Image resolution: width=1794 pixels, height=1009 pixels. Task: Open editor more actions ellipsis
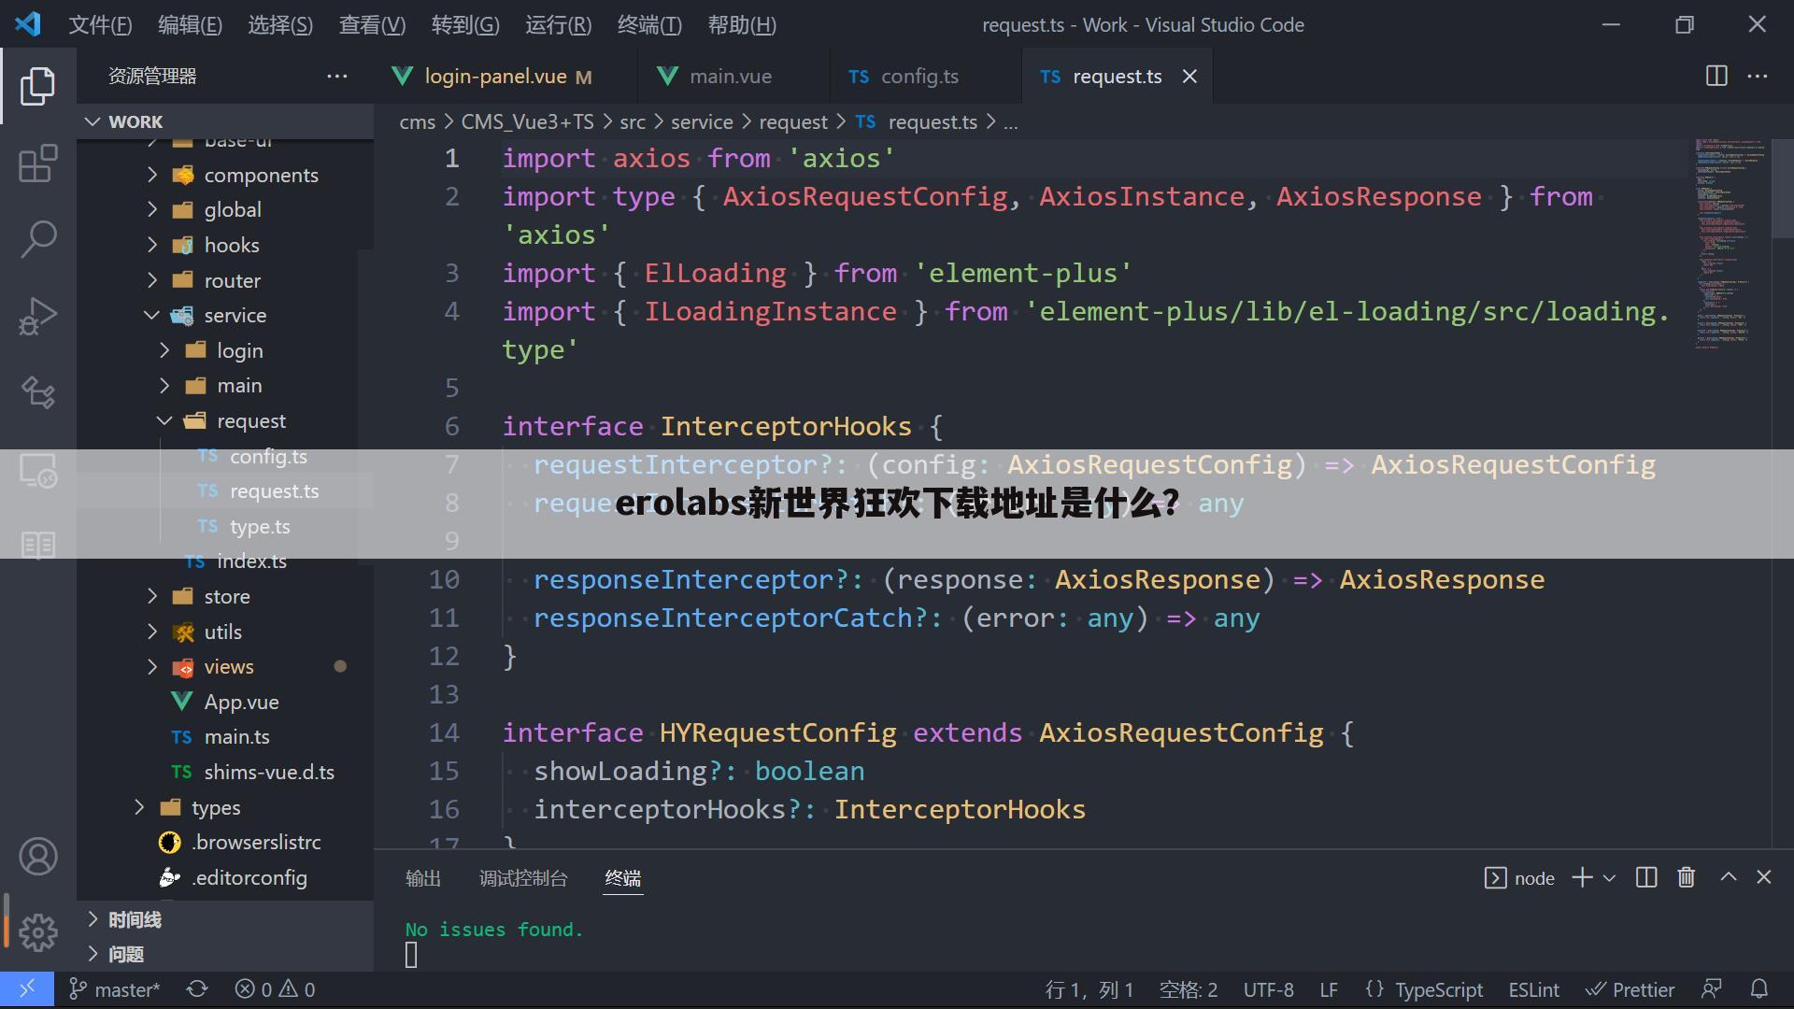pyautogui.click(x=1758, y=76)
